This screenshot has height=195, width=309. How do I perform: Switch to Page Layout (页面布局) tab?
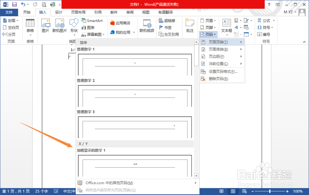tap(78, 12)
